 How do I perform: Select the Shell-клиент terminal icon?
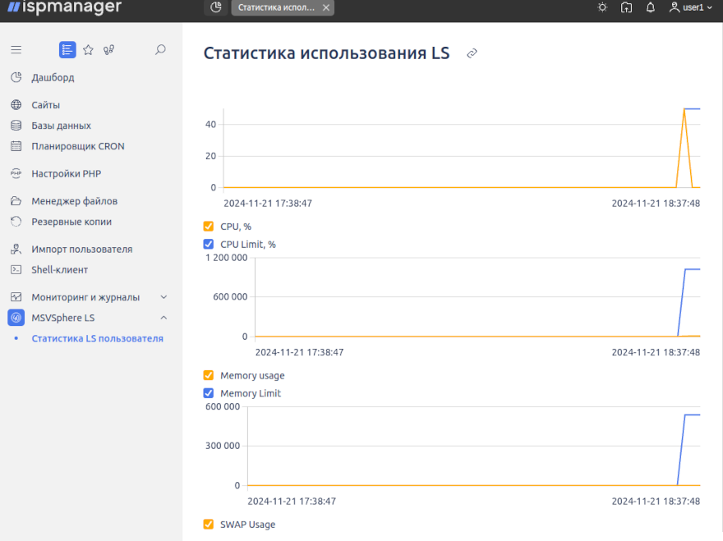tap(15, 269)
